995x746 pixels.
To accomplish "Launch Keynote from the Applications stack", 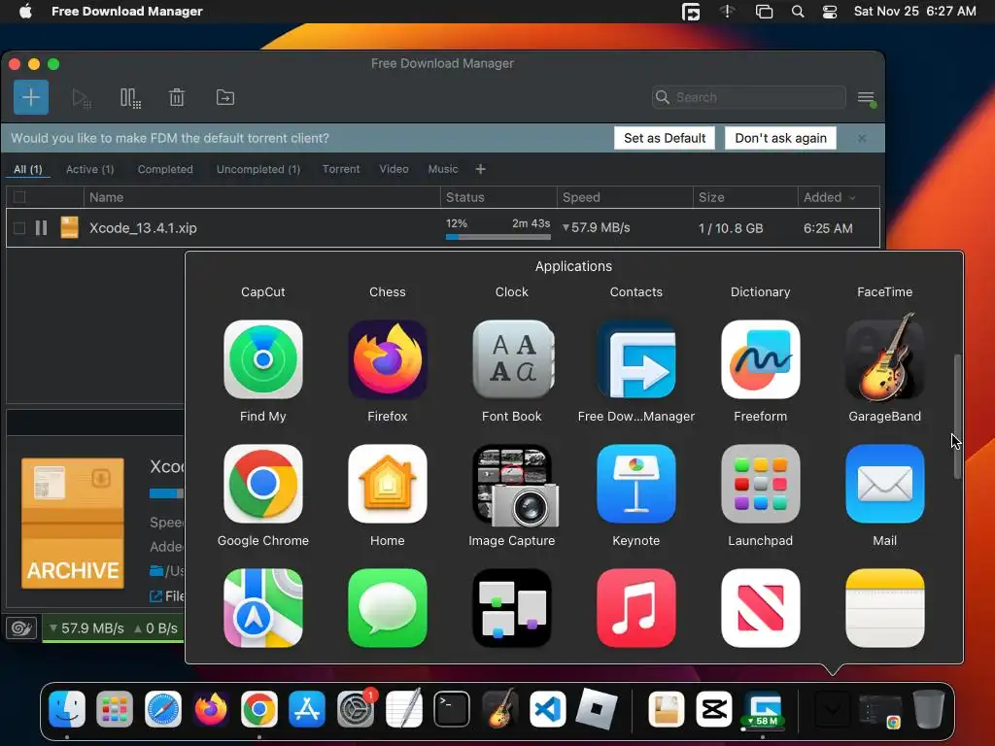I will click(635, 484).
